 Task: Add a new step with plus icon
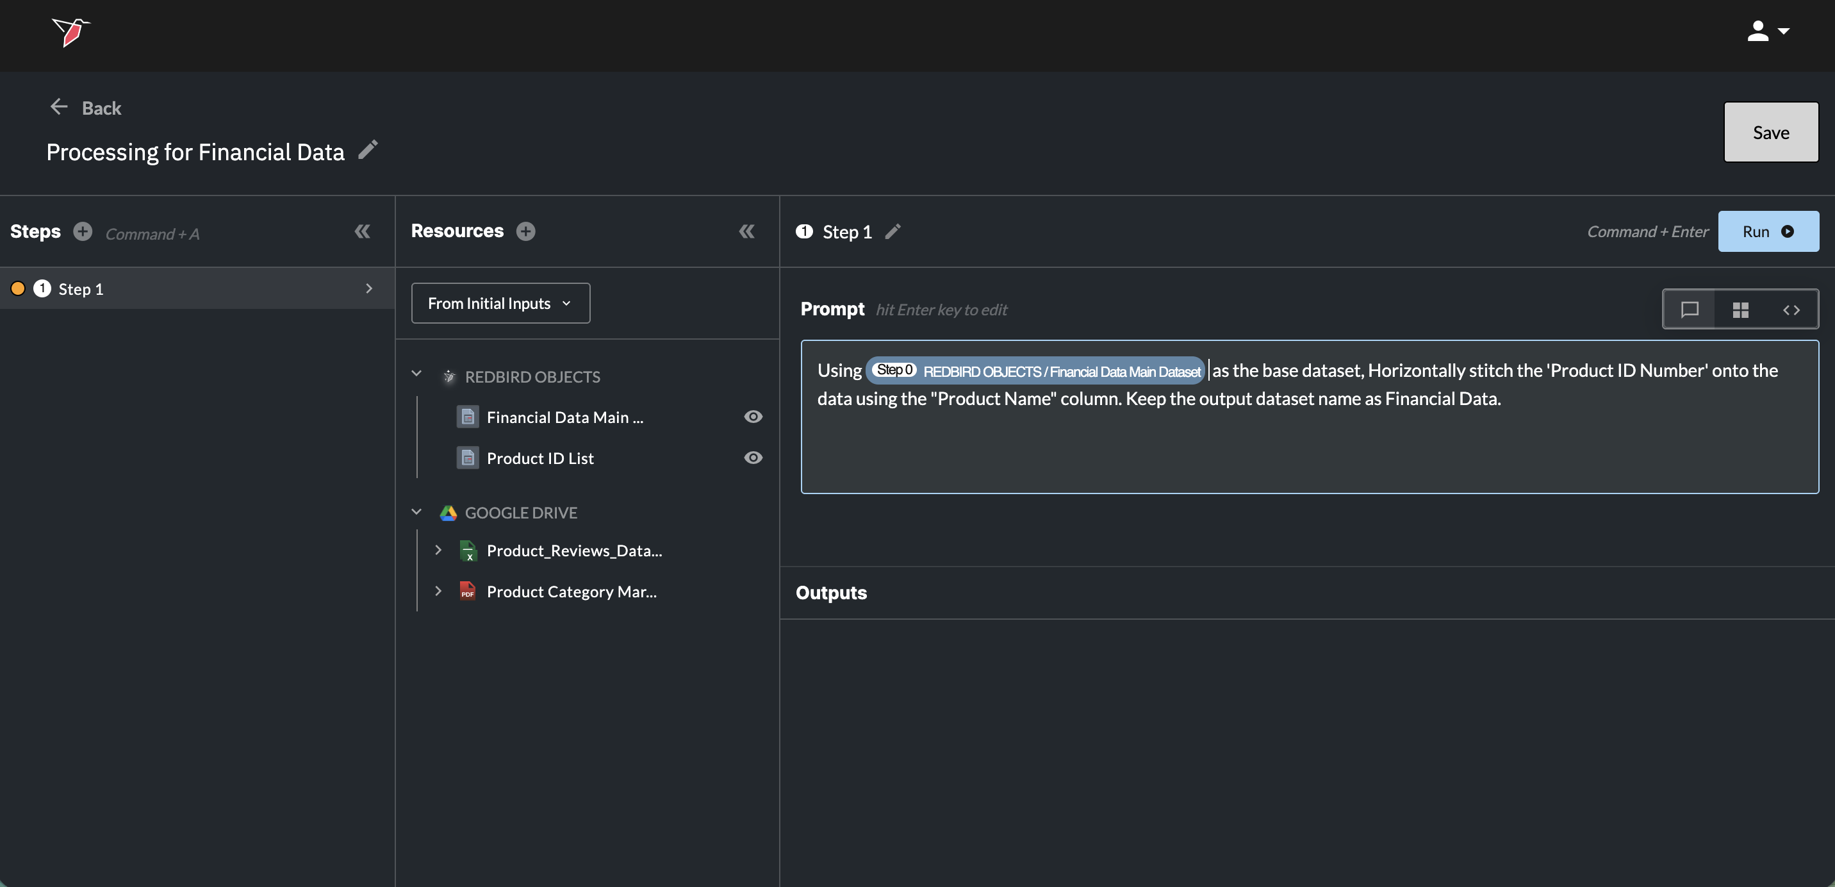pyautogui.click(x=83, y=231)
